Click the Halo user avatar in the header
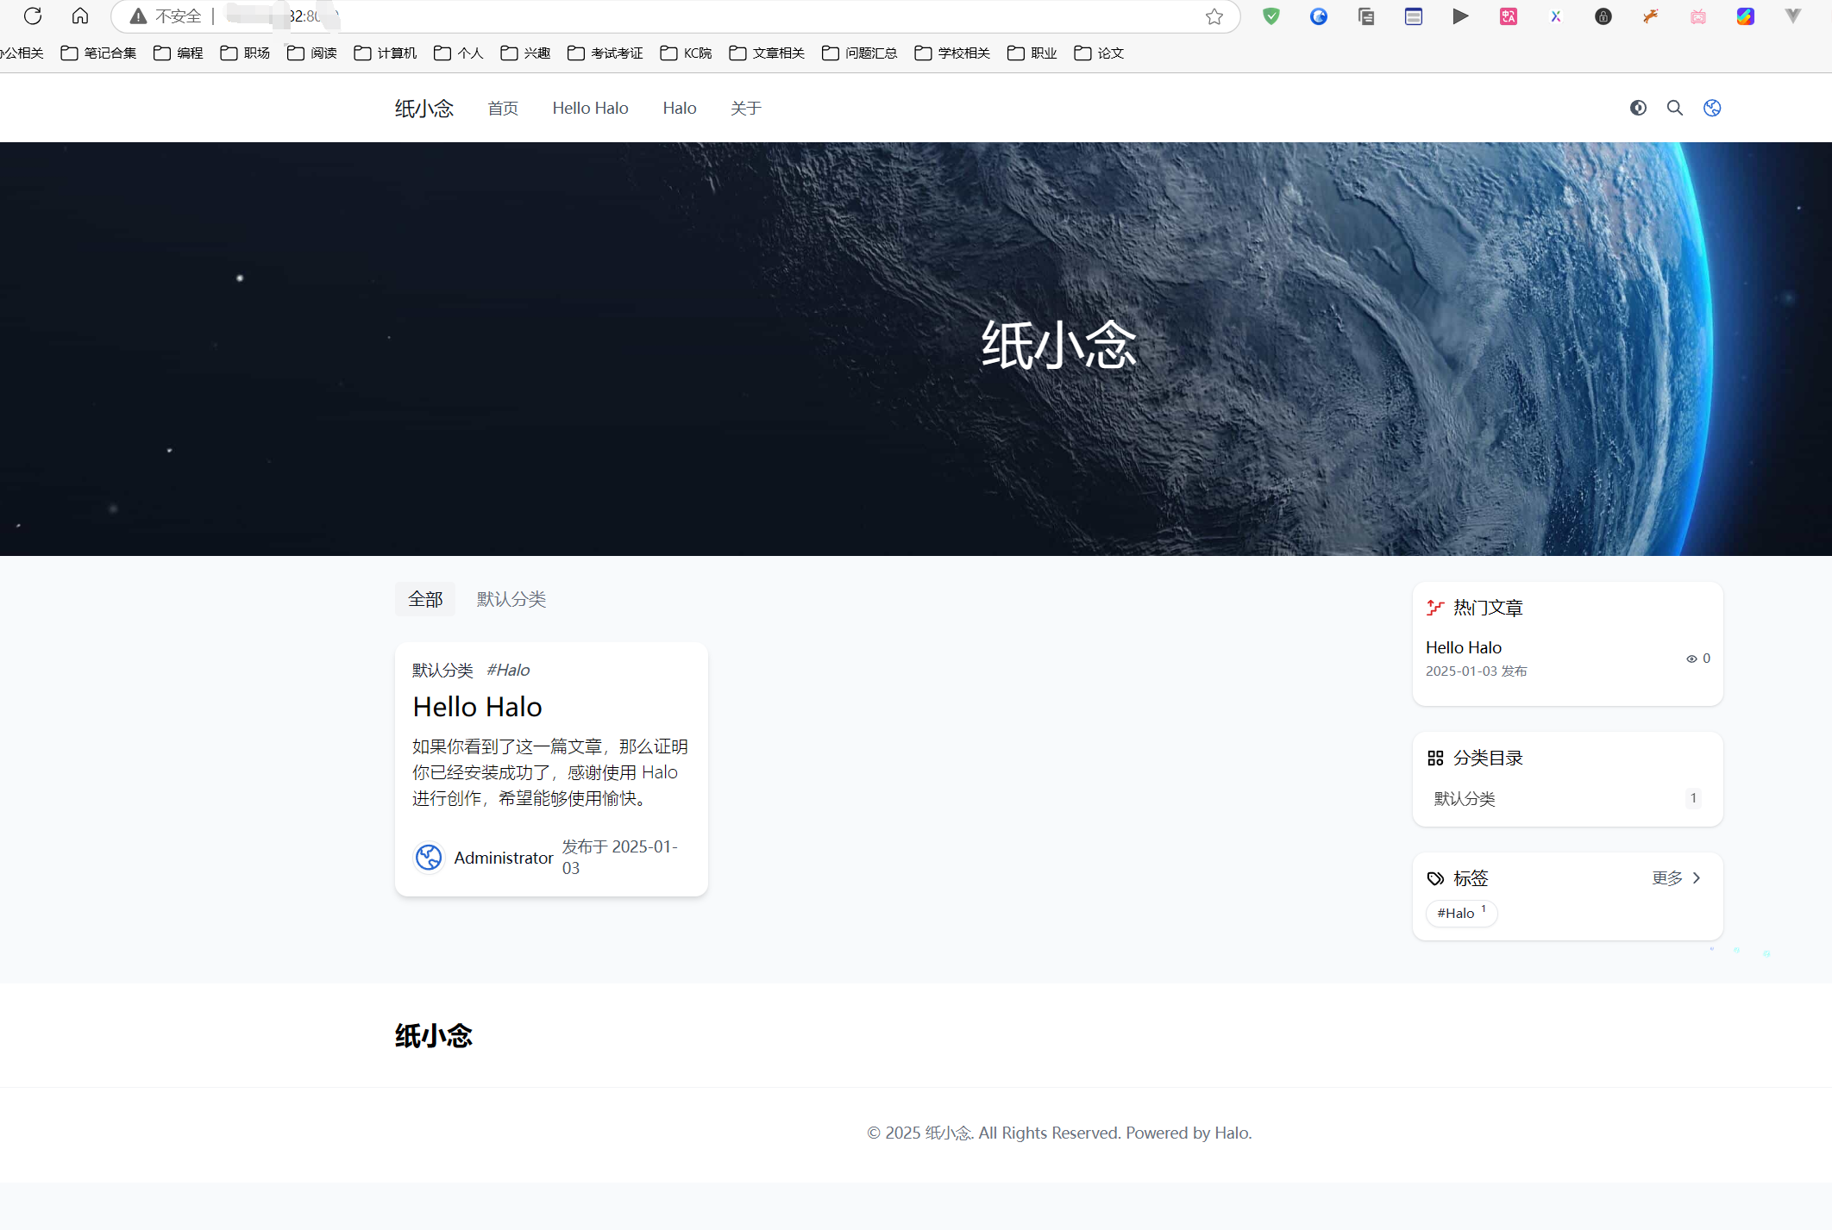Image resolution: width=1832 pixels, height=1230 pixels. [x=1712, y=108]
